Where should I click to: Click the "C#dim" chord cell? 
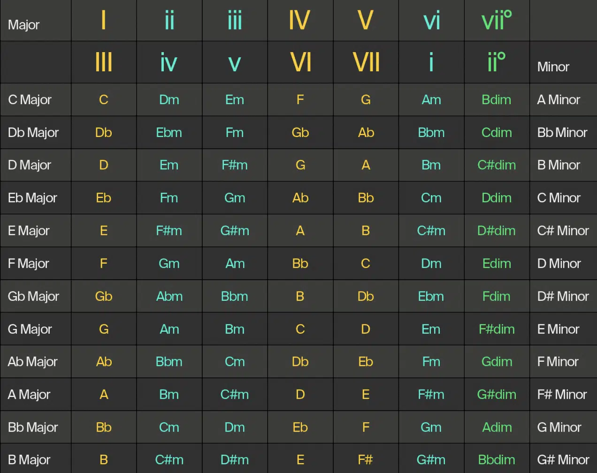click(x=497, y=165)
